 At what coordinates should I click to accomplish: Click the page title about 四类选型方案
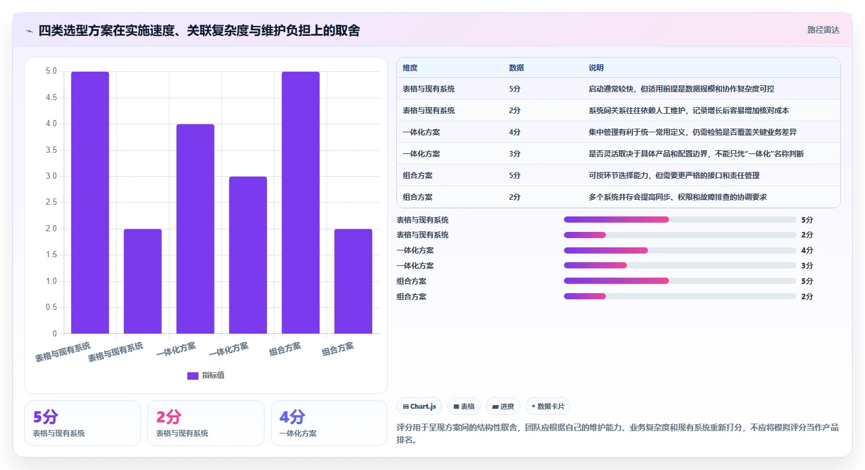tap(199, 30)
